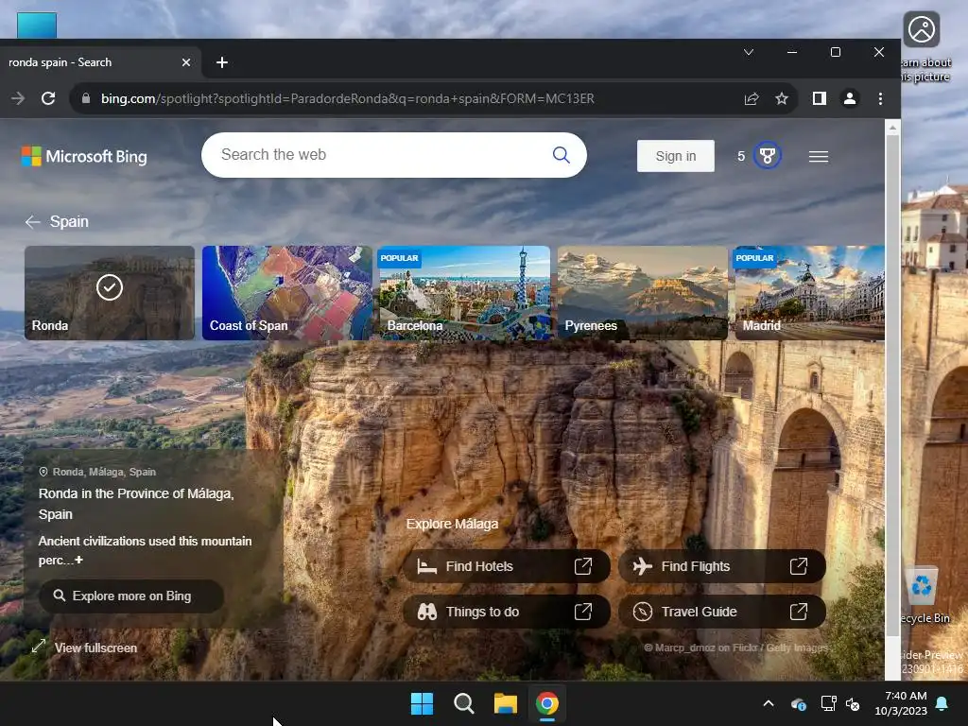Click the Microsoft Bing logo
The height and width of the screenshot is (726, 968).
coord(84,156)
